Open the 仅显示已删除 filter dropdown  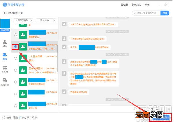(23, 20)
